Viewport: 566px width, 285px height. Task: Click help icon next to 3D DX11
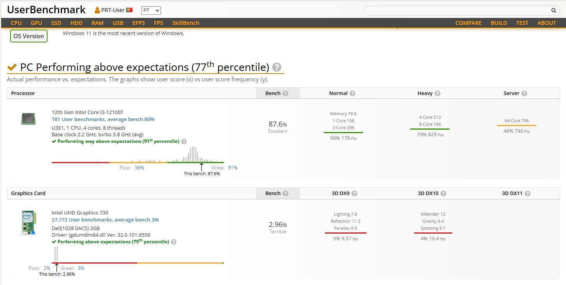pyautogui.click(x=527, y=194)
